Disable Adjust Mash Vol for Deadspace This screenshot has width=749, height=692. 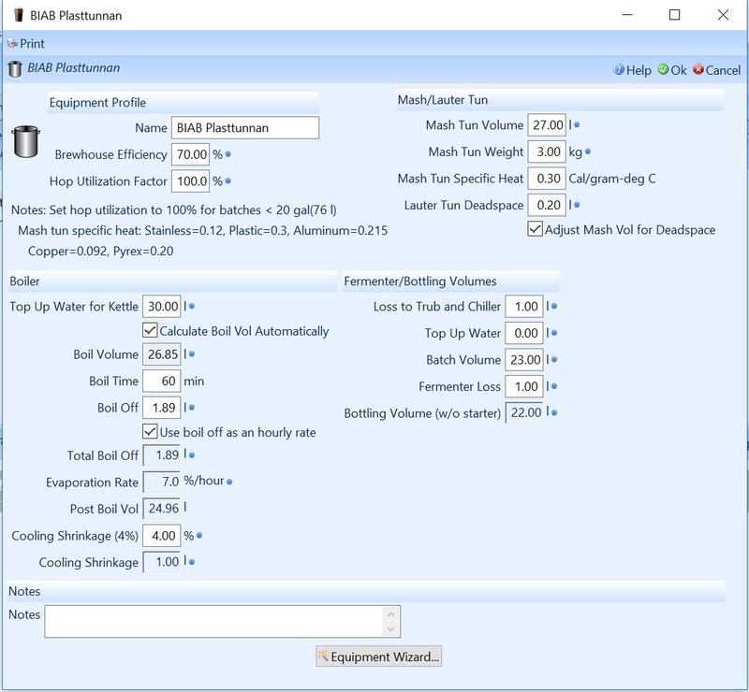[535, 229]
